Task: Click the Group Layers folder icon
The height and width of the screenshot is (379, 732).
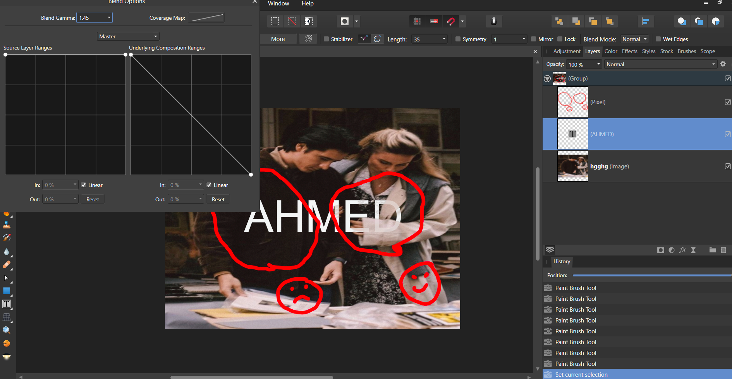Action: (713, 250)
